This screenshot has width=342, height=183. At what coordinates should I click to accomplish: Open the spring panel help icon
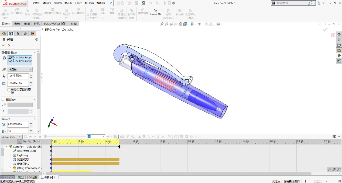pyautogui.click(x=37, y=40)
